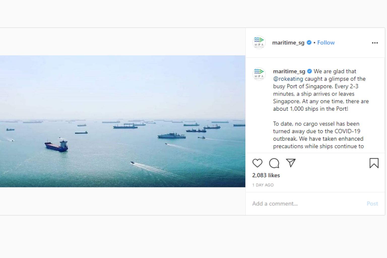
Task: Focus the Add a comment field
Action: pyautogui.click(x=302, y=204)
